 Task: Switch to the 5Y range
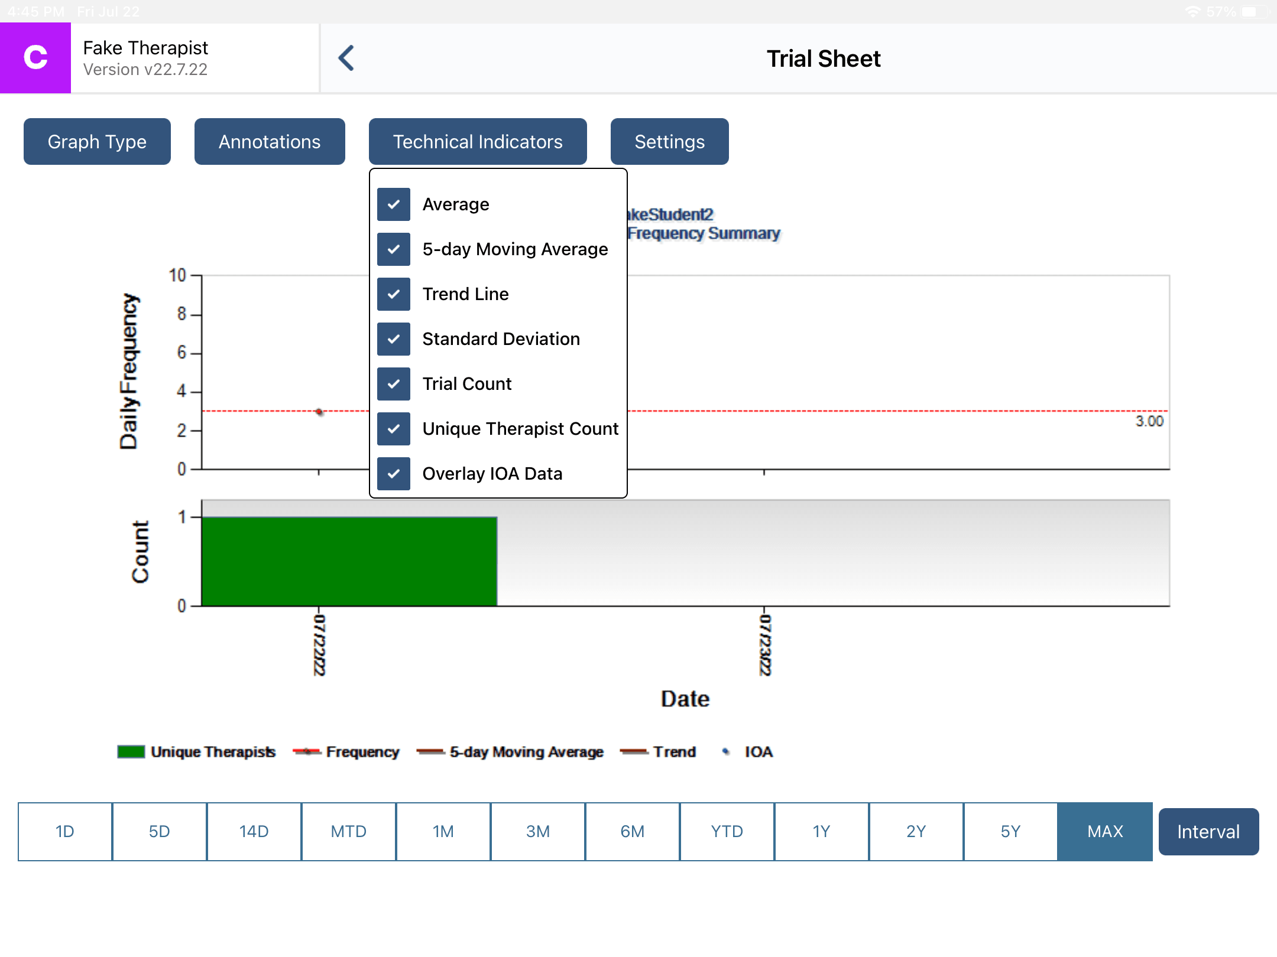(x=1011, y=832)
